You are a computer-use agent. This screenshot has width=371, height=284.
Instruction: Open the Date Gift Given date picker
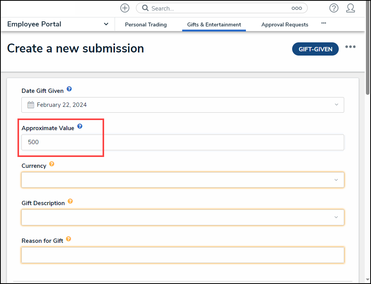pos(183,105)
